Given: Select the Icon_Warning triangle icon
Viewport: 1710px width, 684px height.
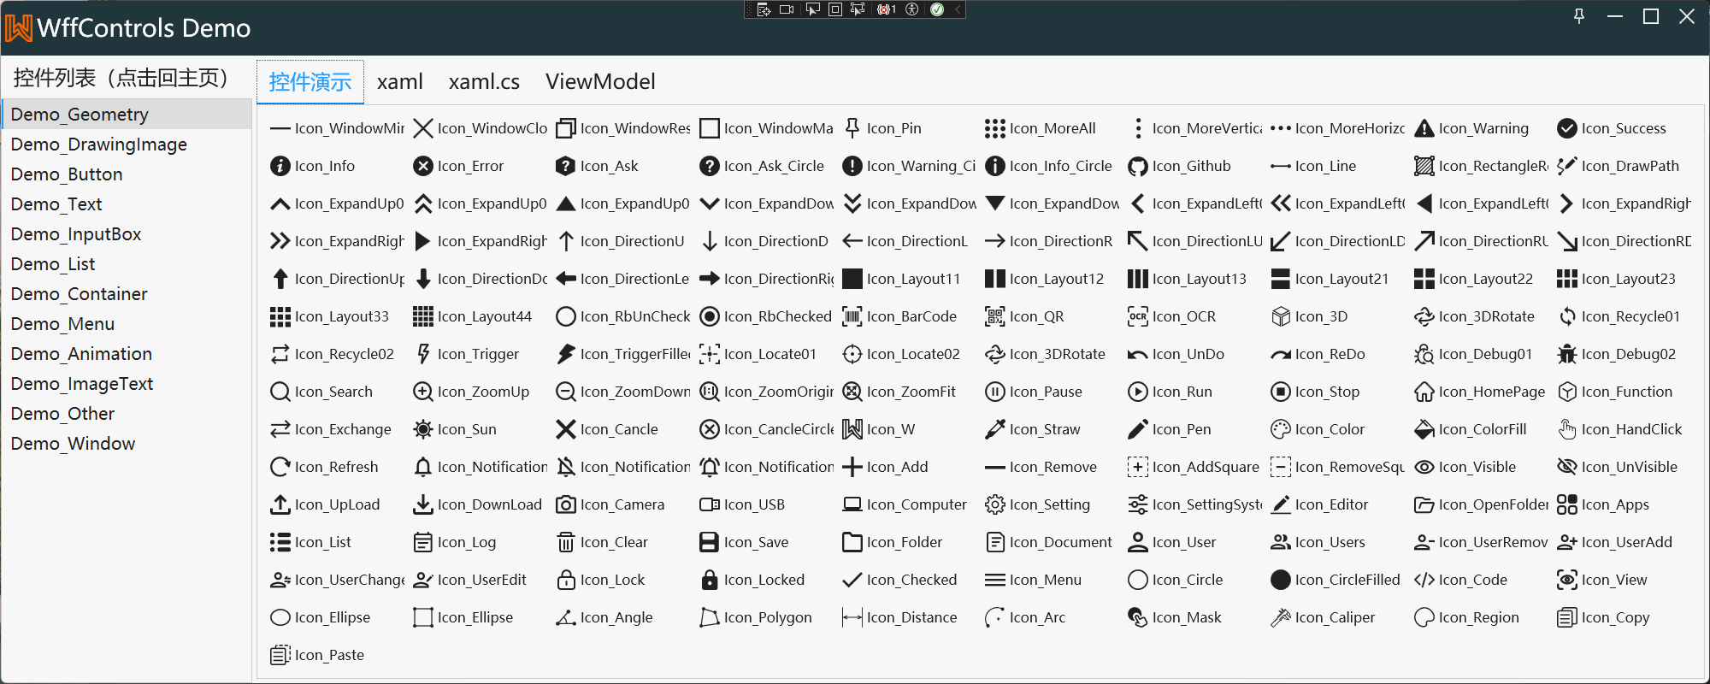Looking at the screenshot, I should click(x=1424, y=128).
